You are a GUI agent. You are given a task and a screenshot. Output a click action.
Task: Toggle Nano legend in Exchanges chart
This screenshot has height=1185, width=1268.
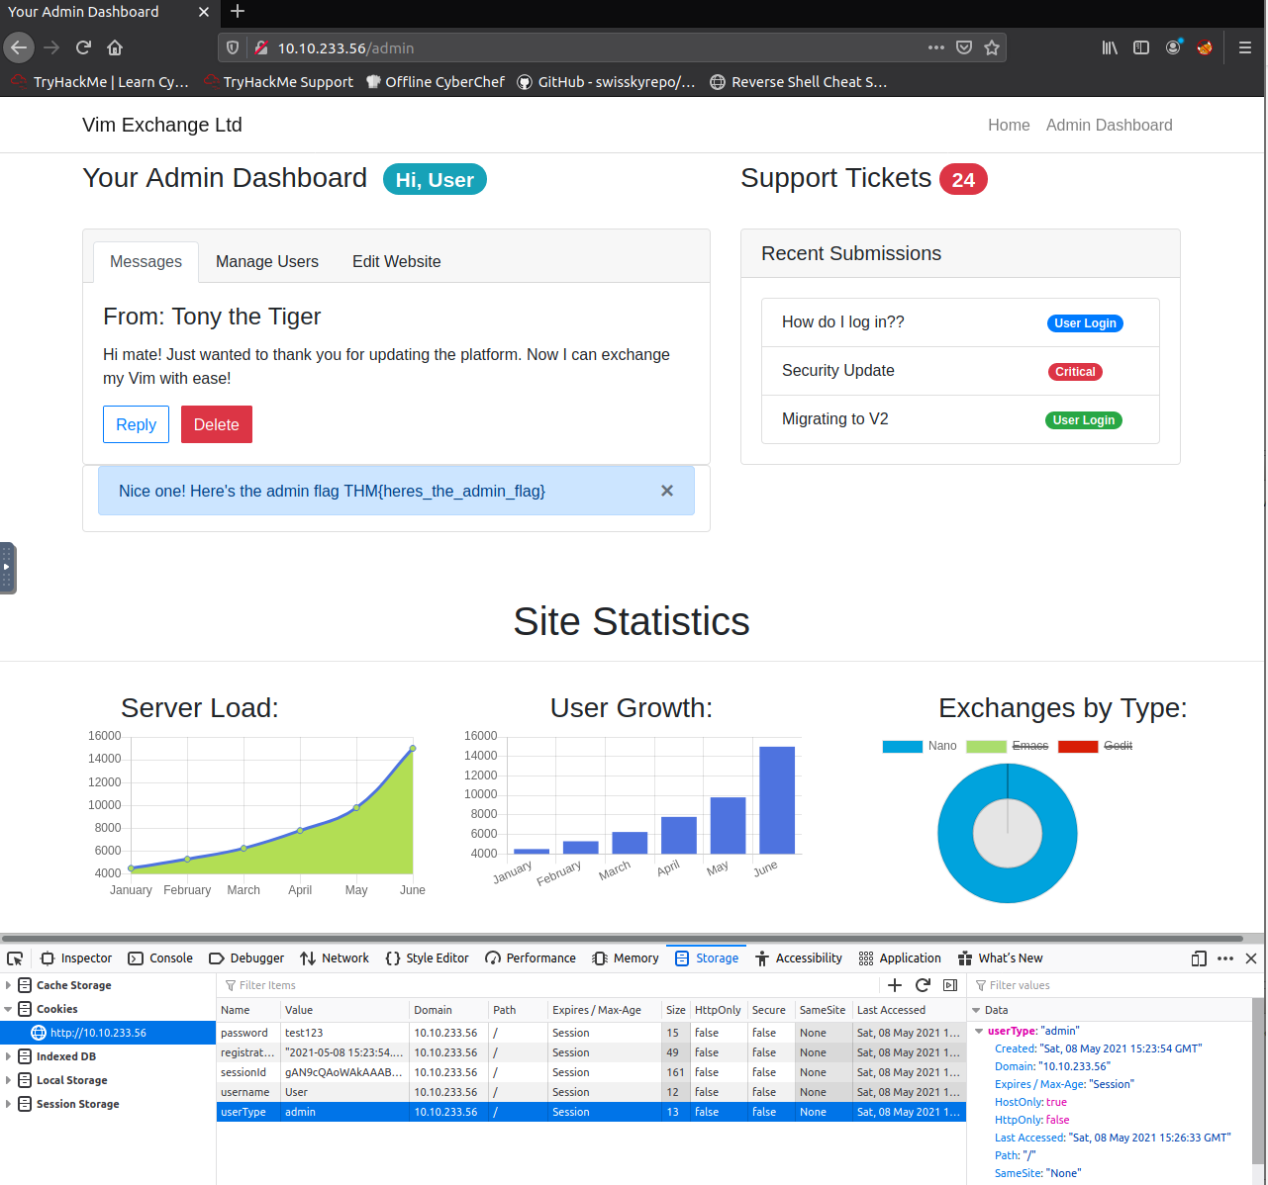pyautogui.click(x=920, y=746)
